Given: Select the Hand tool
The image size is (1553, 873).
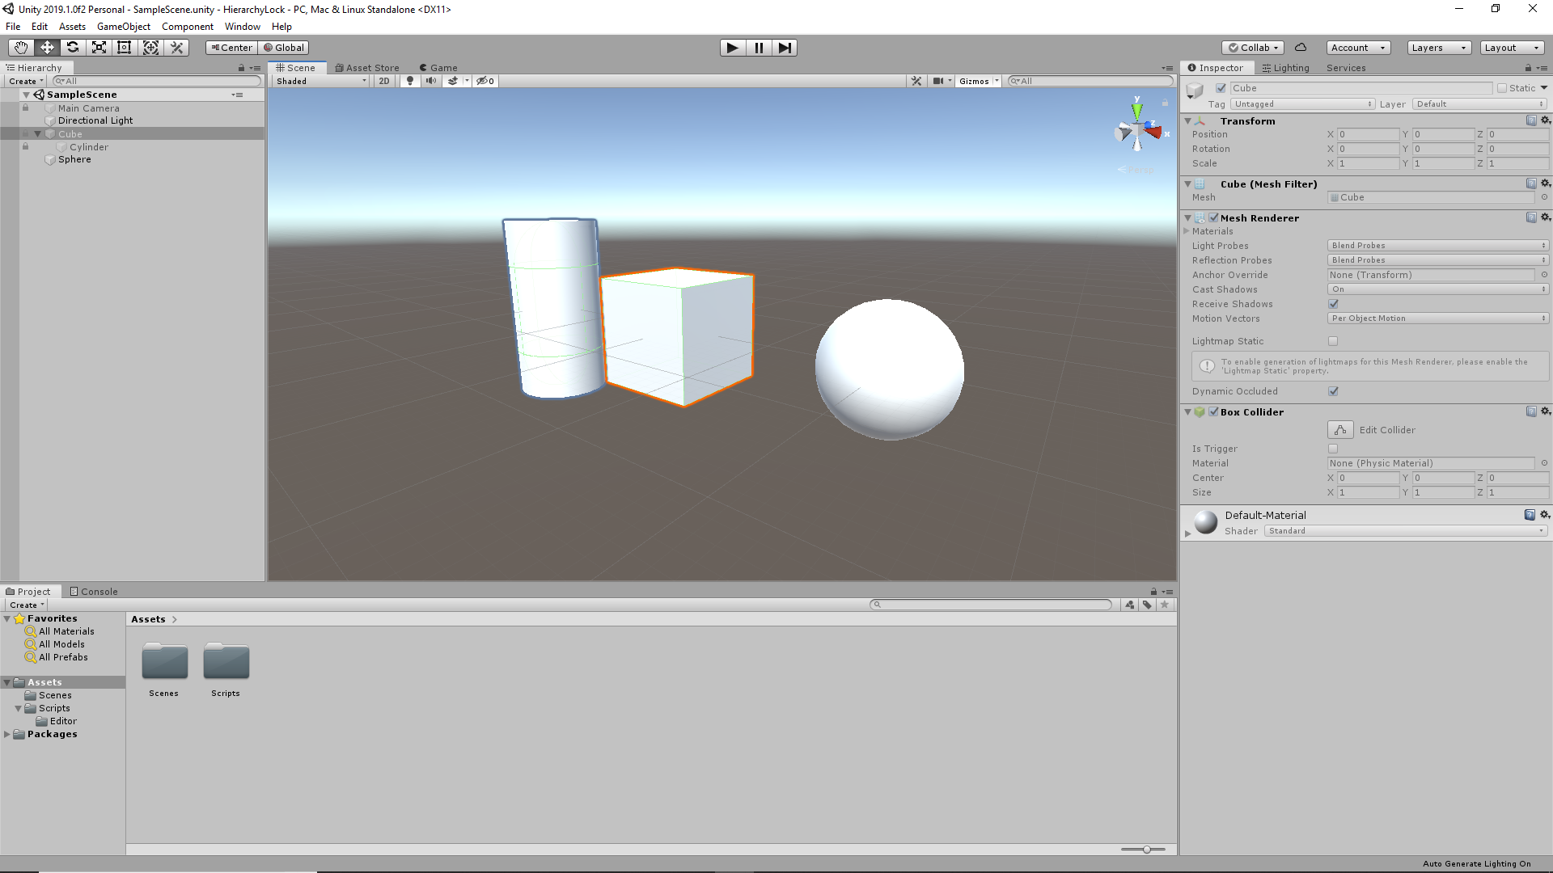Looking at the screenshot, I should click(21, 48).
